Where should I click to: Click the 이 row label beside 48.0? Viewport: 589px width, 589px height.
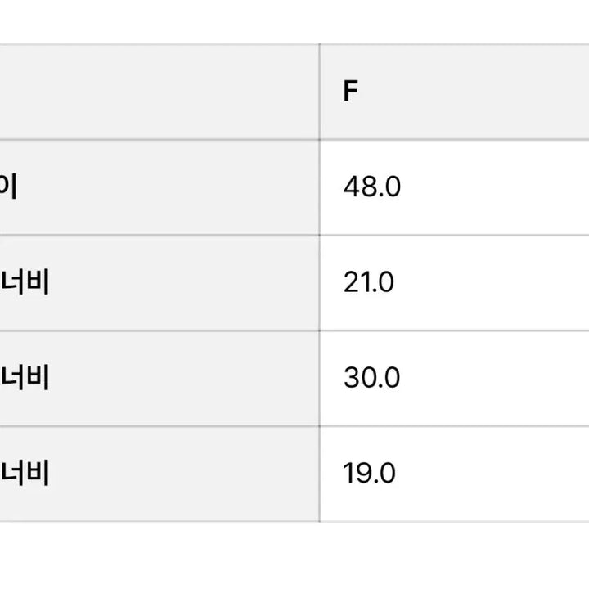9,187
